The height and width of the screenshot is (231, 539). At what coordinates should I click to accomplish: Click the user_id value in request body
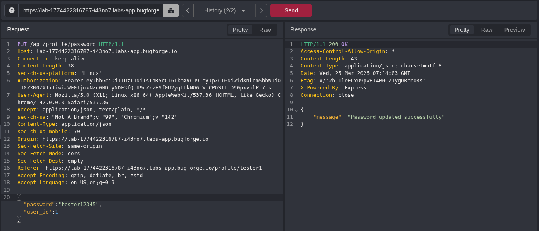[57, 212]
